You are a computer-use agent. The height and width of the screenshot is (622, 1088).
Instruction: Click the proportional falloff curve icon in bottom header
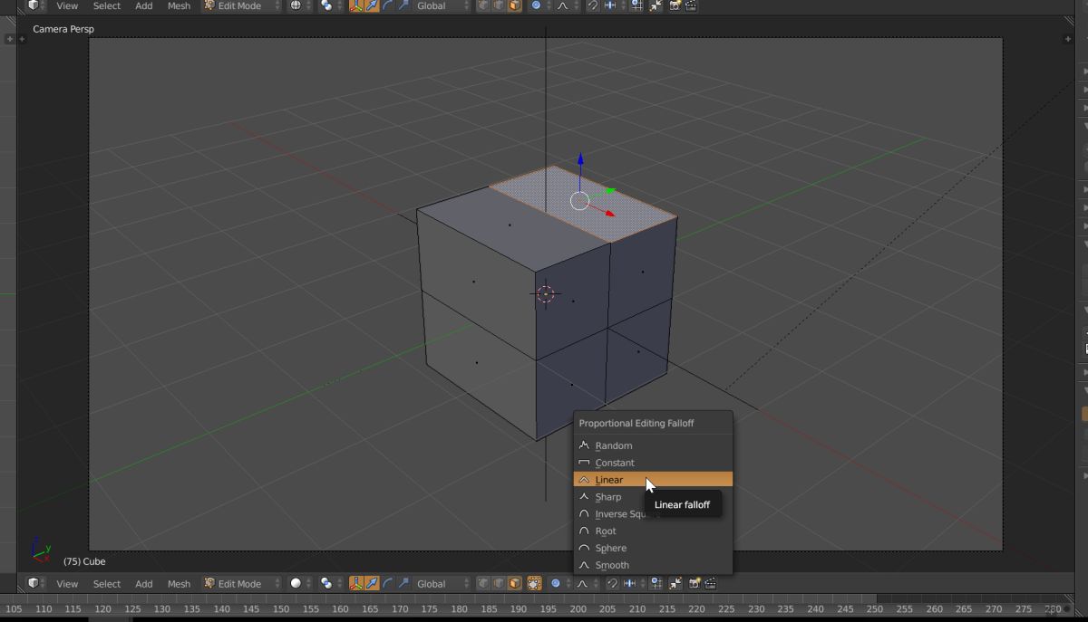coord(587,584)
